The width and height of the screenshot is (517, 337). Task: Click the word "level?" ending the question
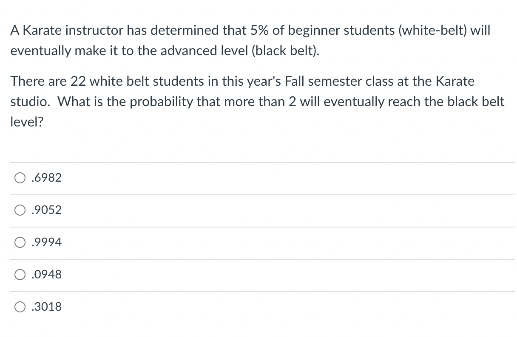(x=26, y=122)
